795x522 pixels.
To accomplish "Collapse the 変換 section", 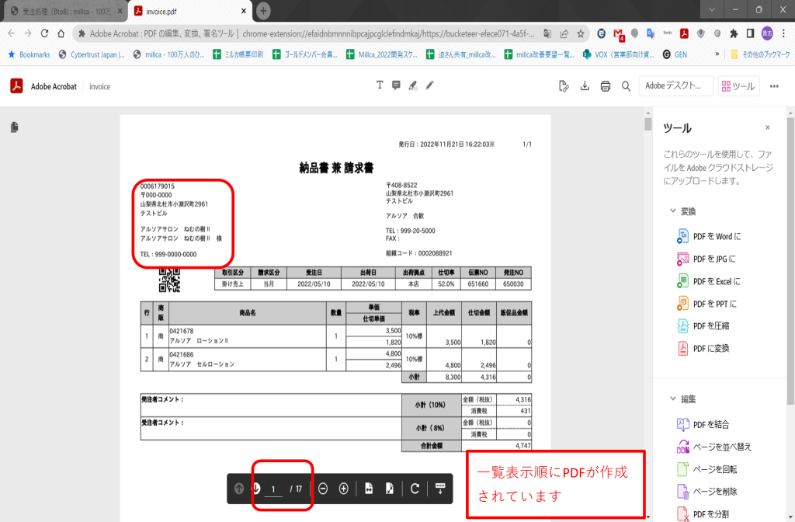I will tap(672, 211).
